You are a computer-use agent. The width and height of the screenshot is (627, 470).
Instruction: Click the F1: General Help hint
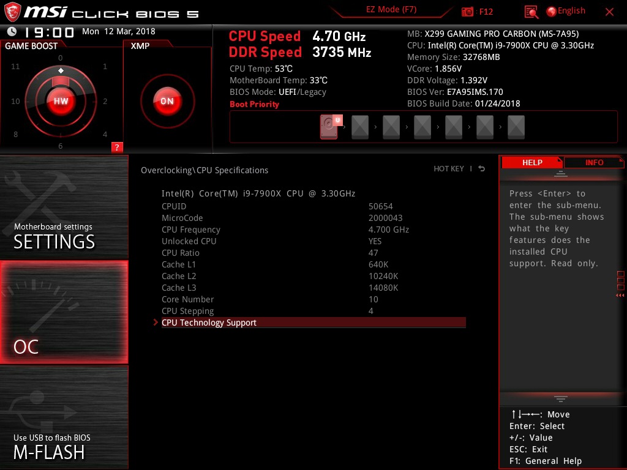(x=546, y=461)
